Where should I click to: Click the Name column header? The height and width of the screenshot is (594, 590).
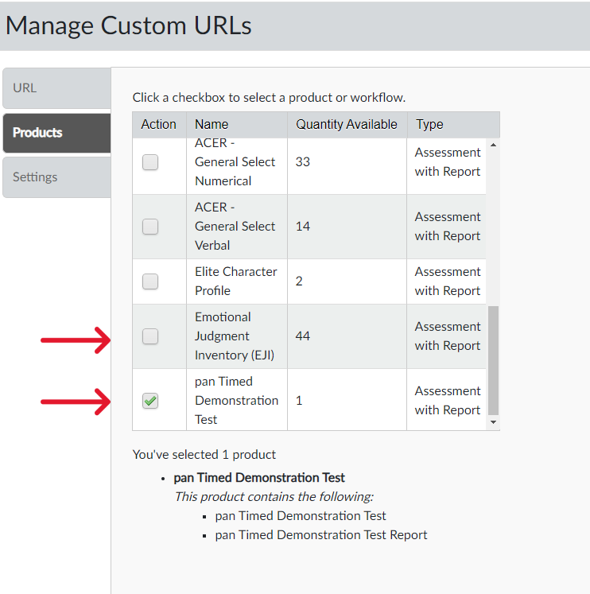[x=212, y=124]
